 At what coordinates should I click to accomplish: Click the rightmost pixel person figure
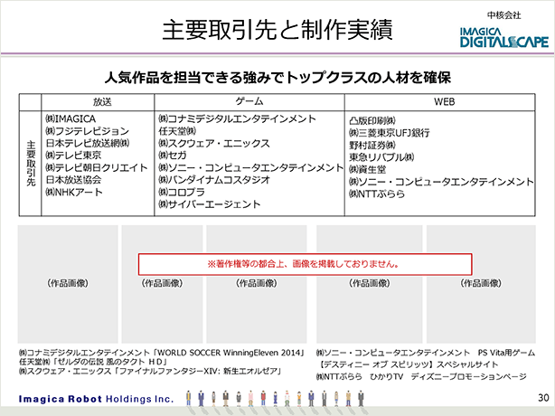click(361, 399)
